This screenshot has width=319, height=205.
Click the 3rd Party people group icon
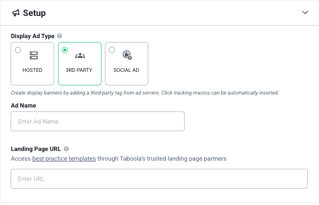tap(80, 55)
